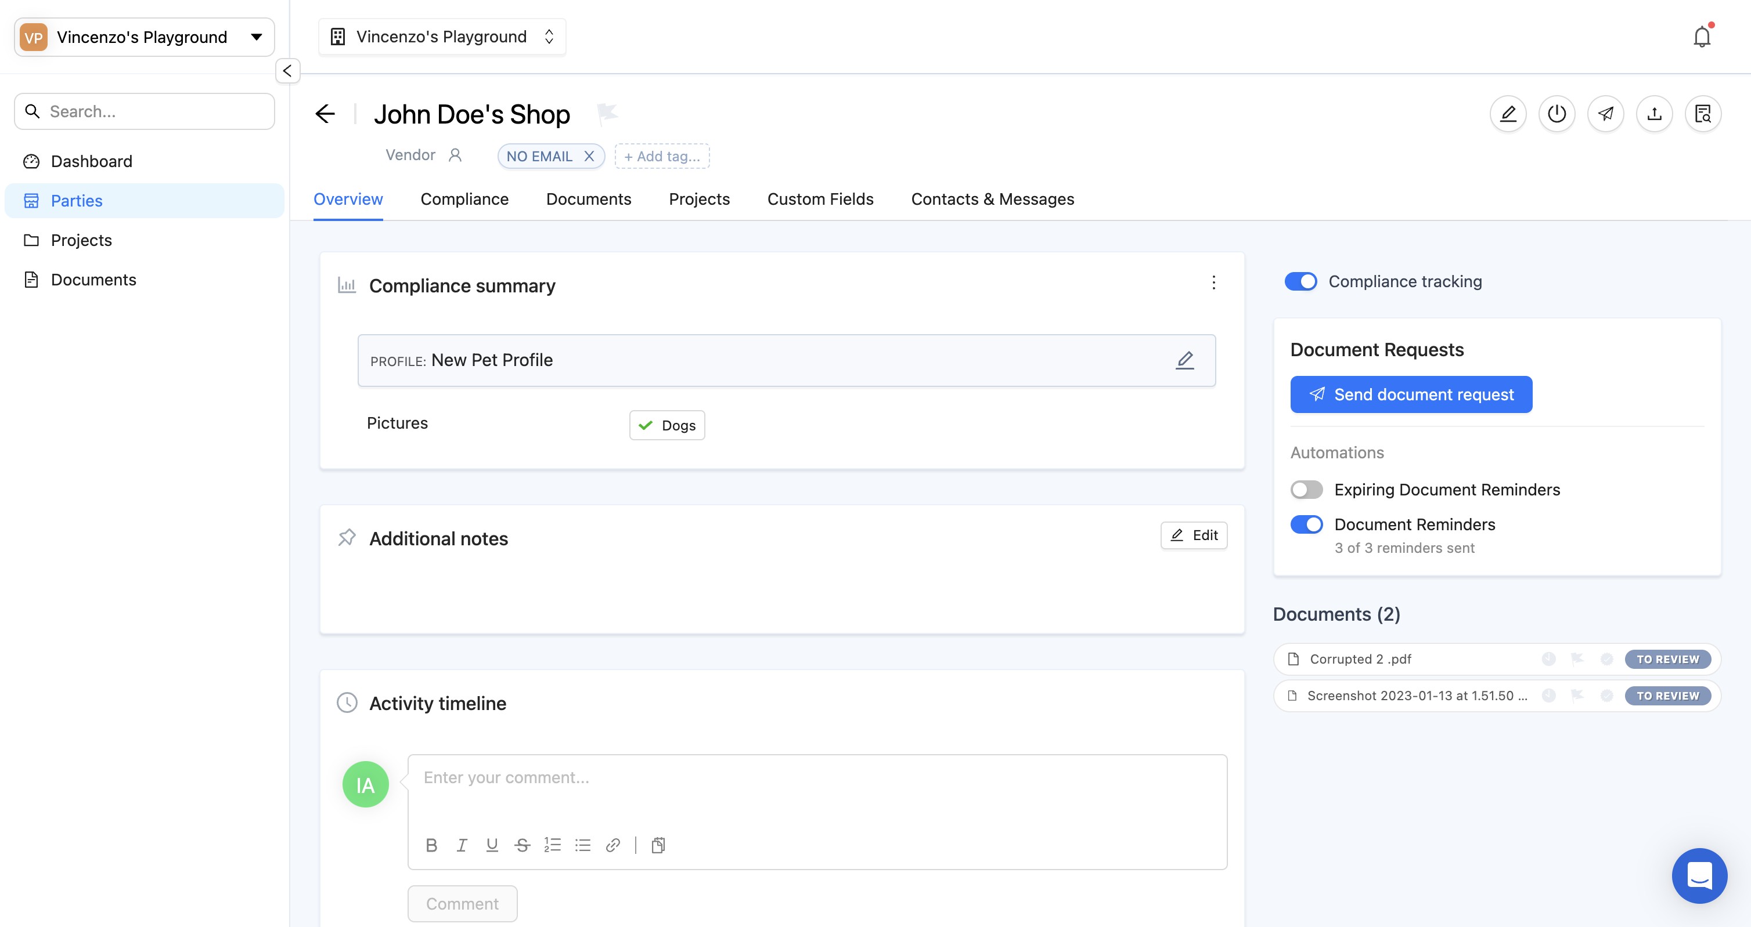Open the notifications bell
The image size is (1751, 927).
1702,37
